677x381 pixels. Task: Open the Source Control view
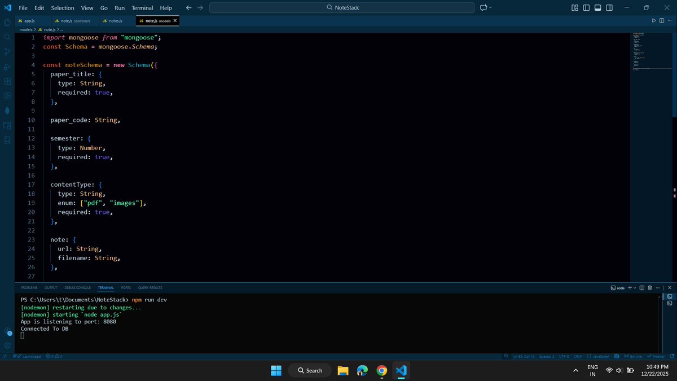pyautogui.click(x=7, y=51)
